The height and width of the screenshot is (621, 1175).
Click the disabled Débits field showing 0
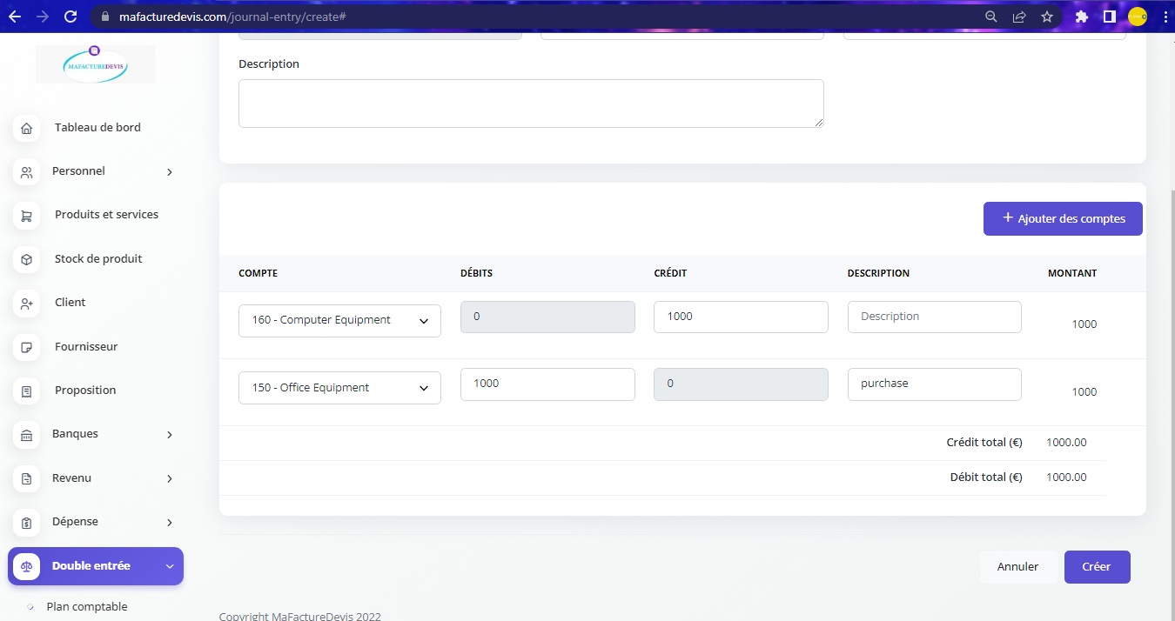coord(547,317)
